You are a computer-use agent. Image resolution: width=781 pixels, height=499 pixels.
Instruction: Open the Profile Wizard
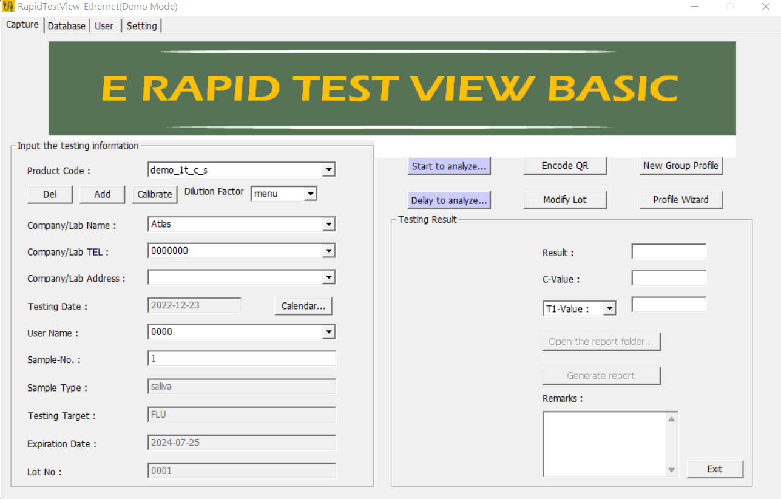681,200
